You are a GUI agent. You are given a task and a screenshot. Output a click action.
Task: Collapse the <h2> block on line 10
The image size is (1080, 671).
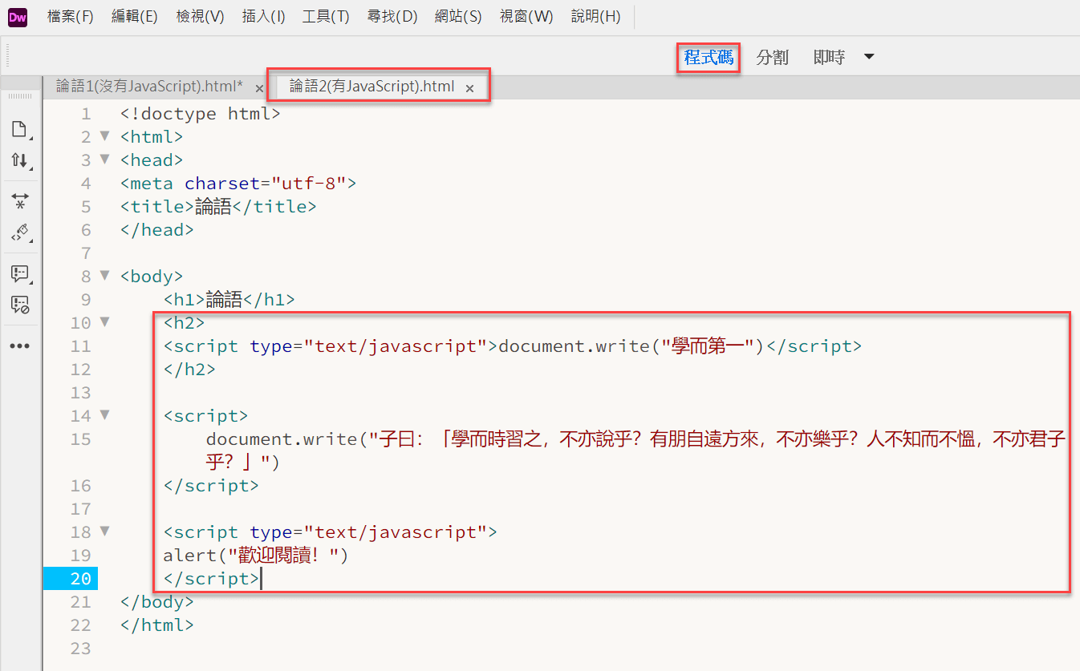tap(104, 322)
